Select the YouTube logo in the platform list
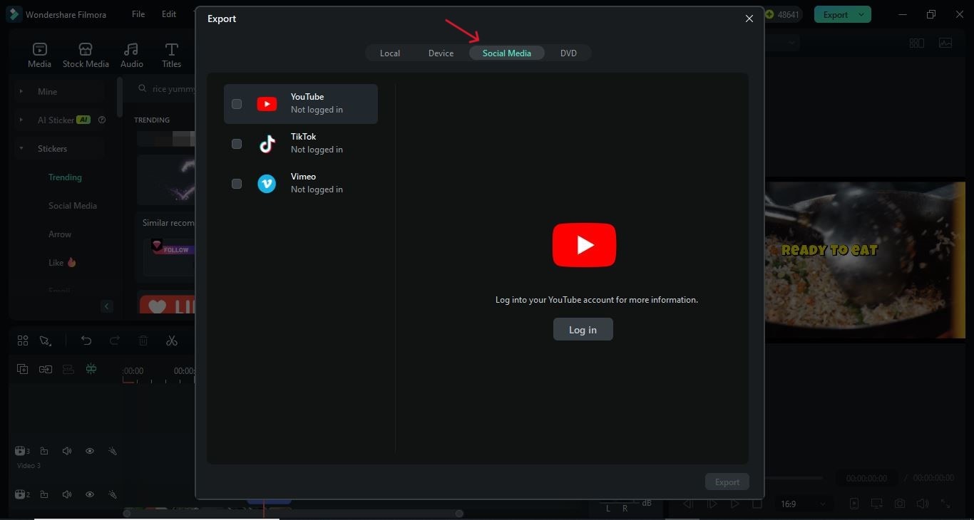The width and height of the screenshot is (974, 520). click(267, 104)
